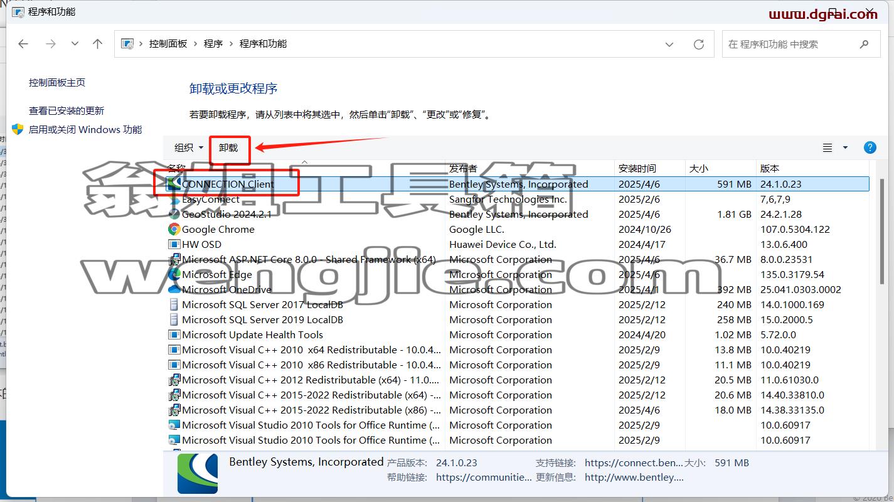Screen dimensions: 894x502
Task: Click 36.7 MB size cell
Action: click(733, 260)
